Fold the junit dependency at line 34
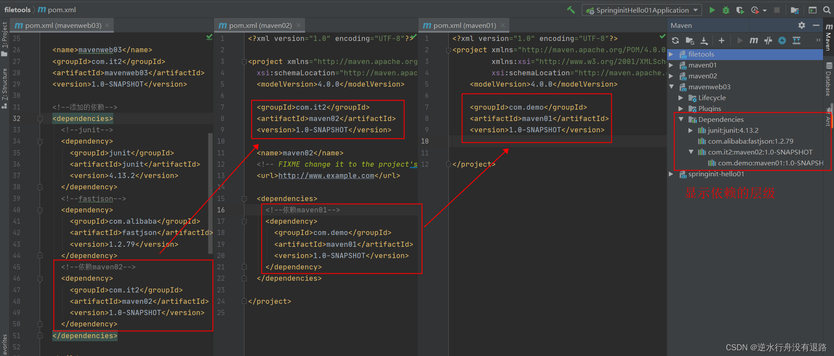The width and height of the screenshot is (834, 356). 40,141
